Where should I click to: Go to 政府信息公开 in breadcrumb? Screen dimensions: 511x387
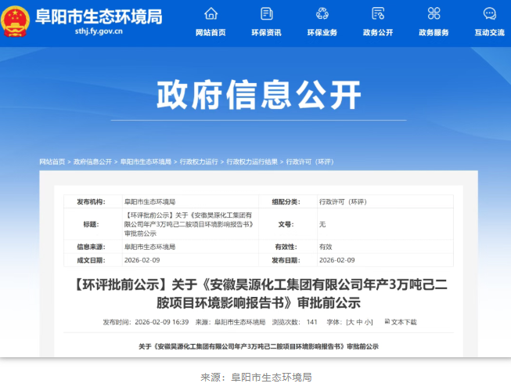[x=92, y=162]
